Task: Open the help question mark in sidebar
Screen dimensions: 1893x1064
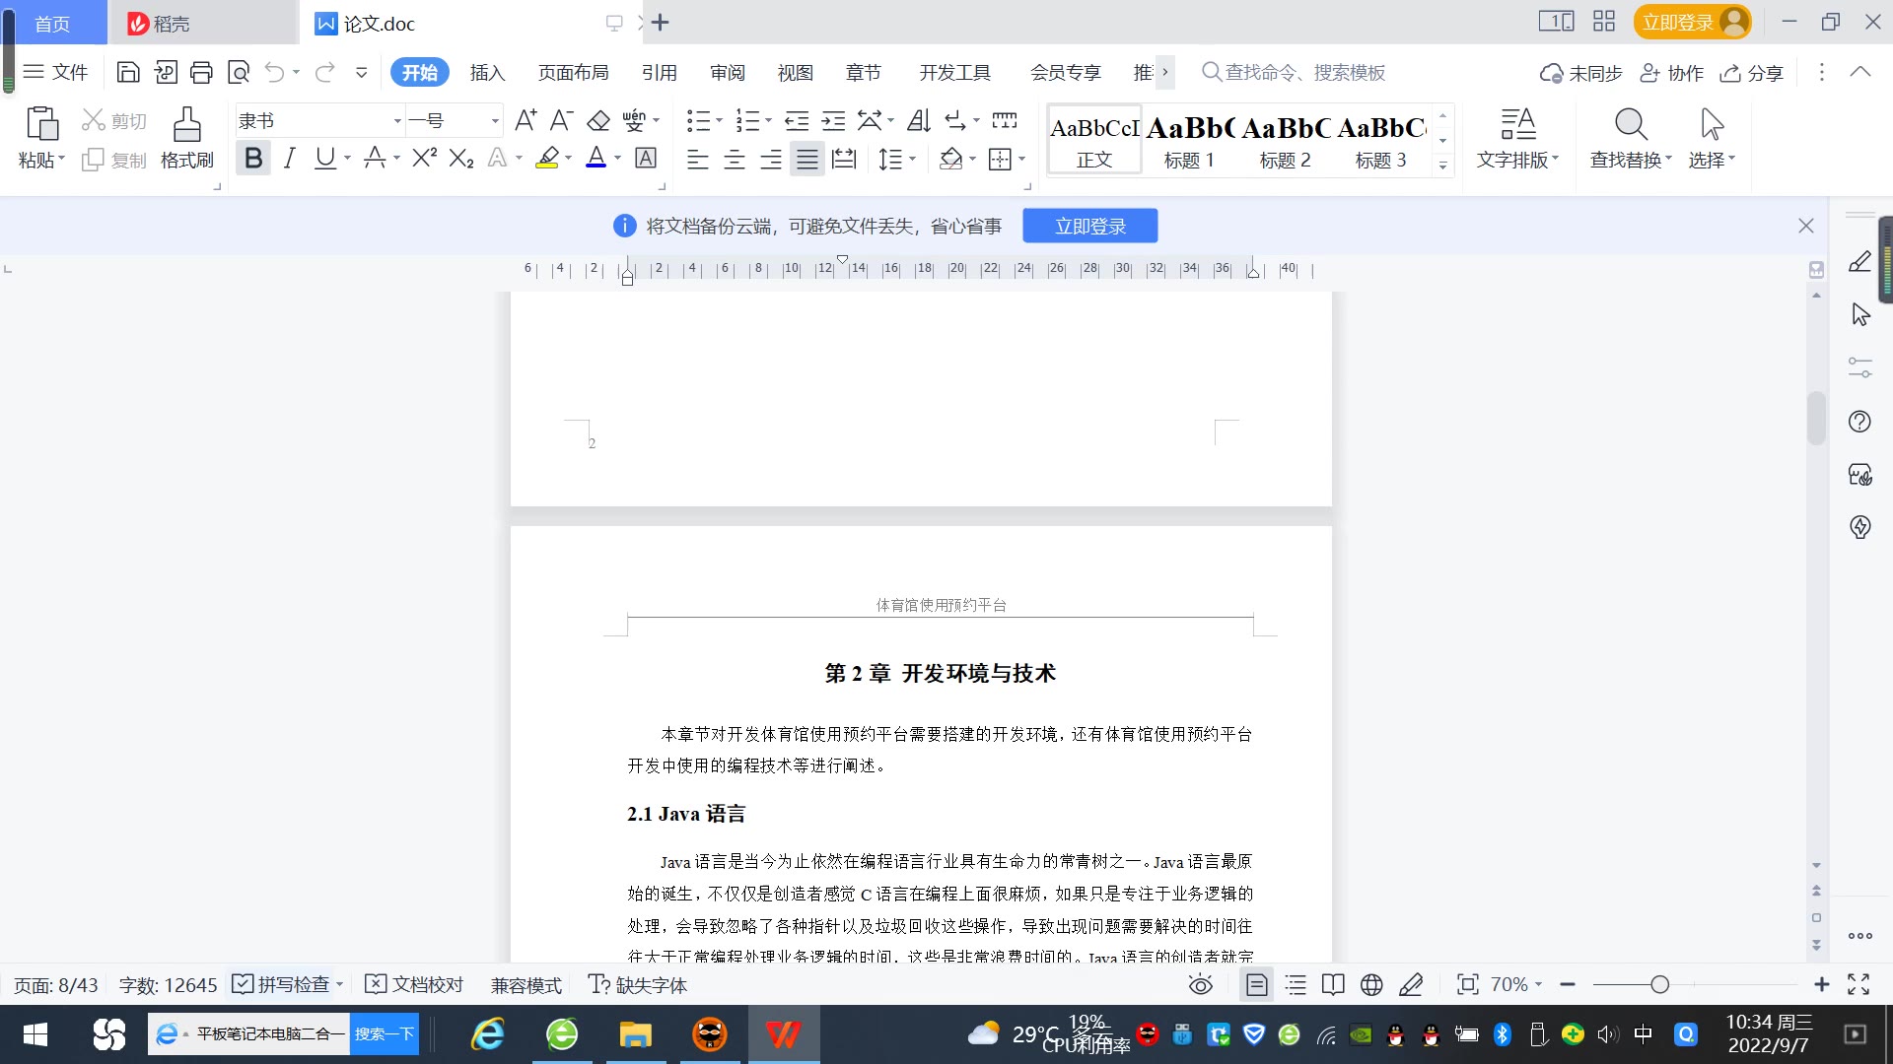Action: tap(1859, 422)
